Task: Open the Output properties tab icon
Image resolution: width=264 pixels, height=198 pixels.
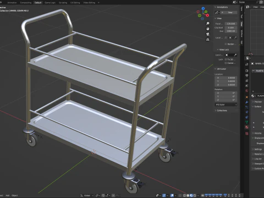Action: [x=247, y=75]
